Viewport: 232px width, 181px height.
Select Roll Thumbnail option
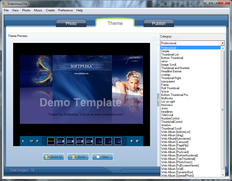click(x=190, y=88)
